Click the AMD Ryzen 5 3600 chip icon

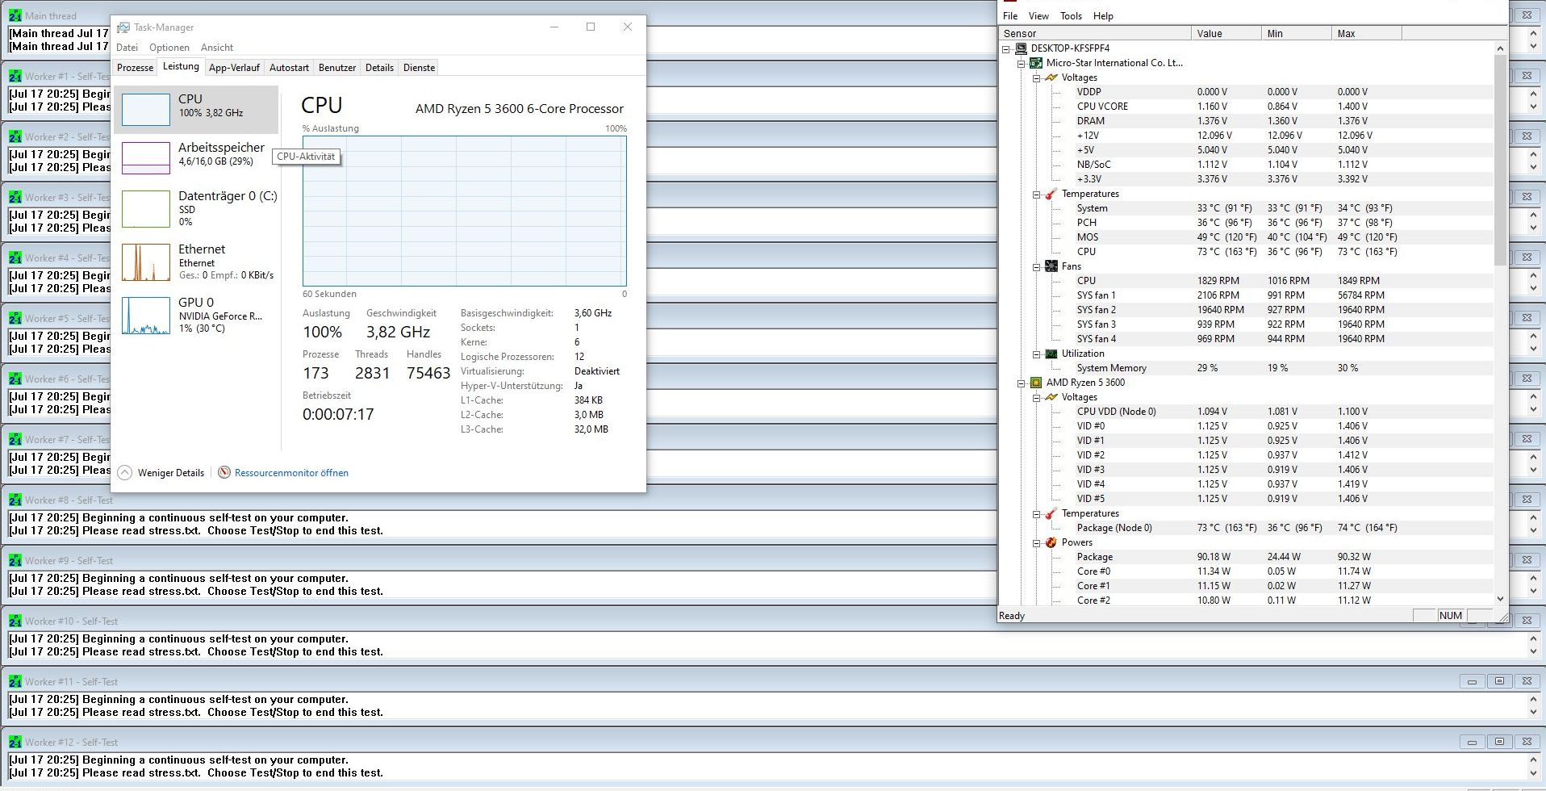pos(1036,383)
